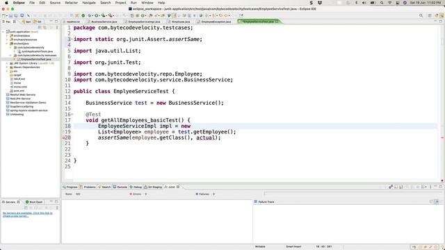Click the JUnit progress bar
This screenshot has width=445, height=250.
tap(353, 194)
